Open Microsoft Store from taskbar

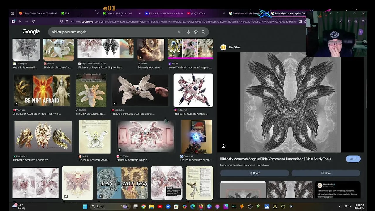(176, 206)
